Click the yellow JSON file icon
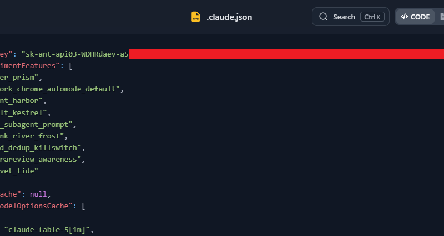Viewport: 444px width, 236px height. (195, 17)
